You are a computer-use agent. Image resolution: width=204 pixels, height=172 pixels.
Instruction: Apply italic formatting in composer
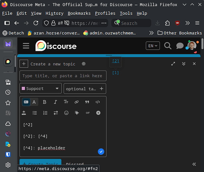[55, 102]
